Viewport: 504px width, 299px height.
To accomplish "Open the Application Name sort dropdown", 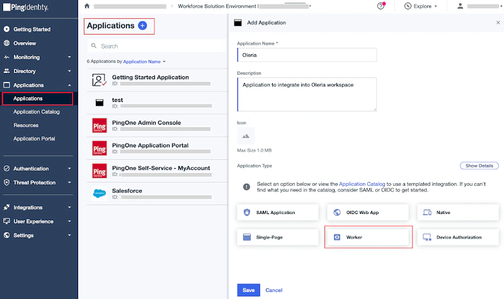I will (144, 61).
